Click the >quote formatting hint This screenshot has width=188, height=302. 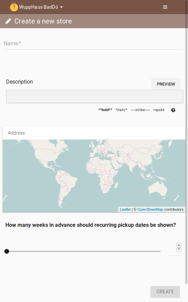point(159,110)
